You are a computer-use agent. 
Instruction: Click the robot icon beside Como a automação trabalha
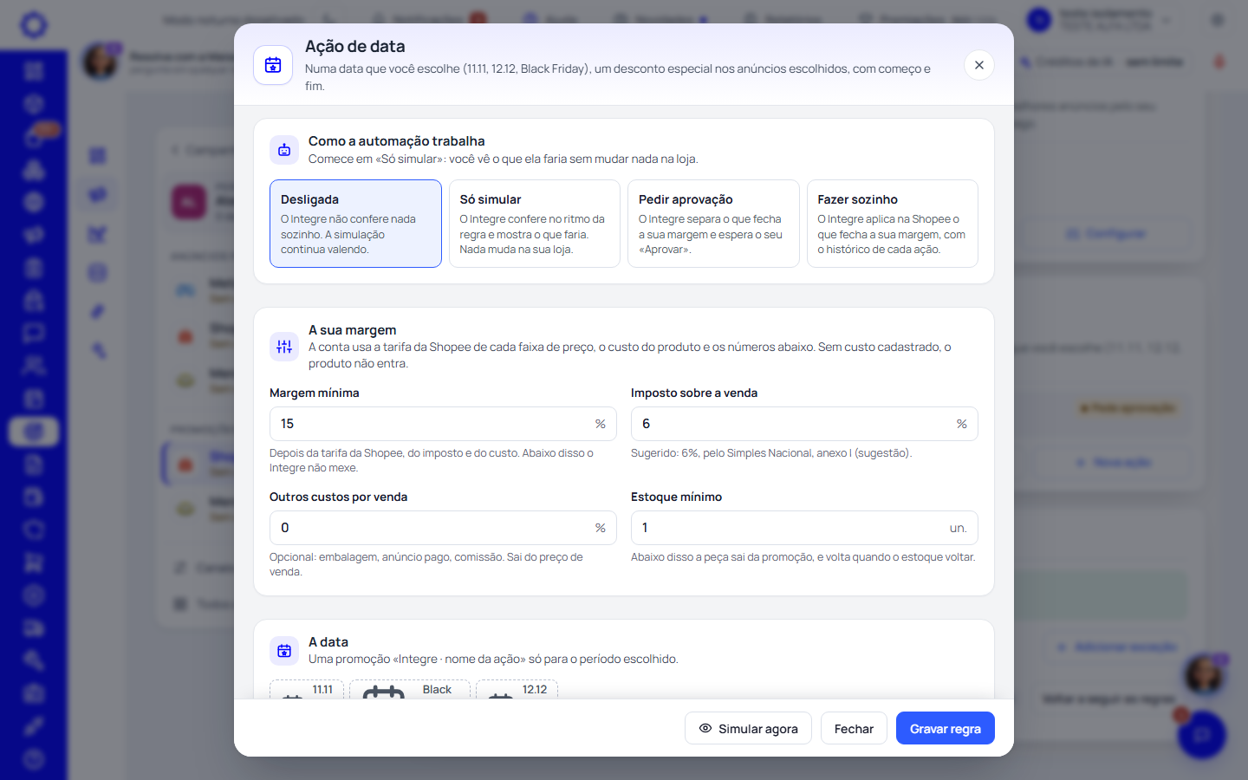[x=284, y=150]
